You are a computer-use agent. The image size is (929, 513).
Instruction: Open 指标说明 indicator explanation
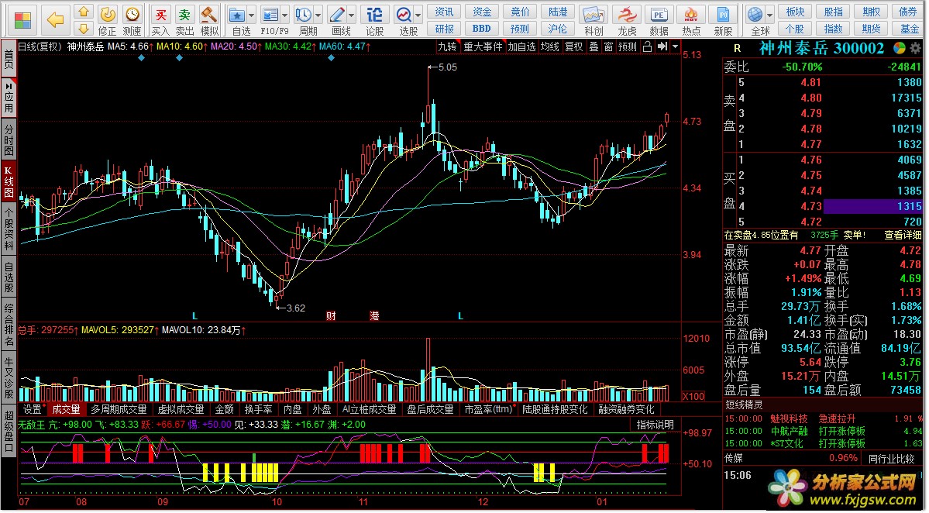pos(655,425)
